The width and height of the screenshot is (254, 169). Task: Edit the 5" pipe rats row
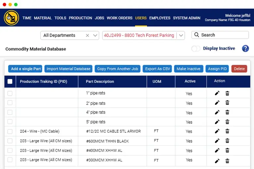[x=217, y=122]
